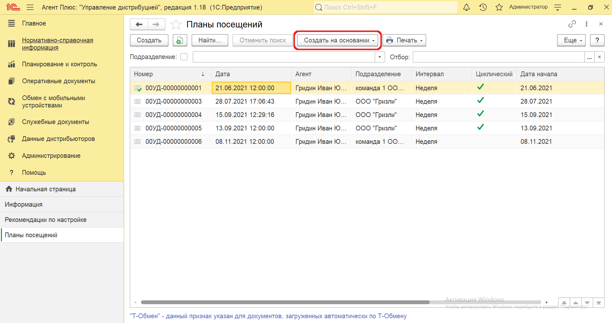Screen dimensions: 612x323
Task: Toggle Циклический checkmark for 28.07.2021 row
Action: coord(480,100)
